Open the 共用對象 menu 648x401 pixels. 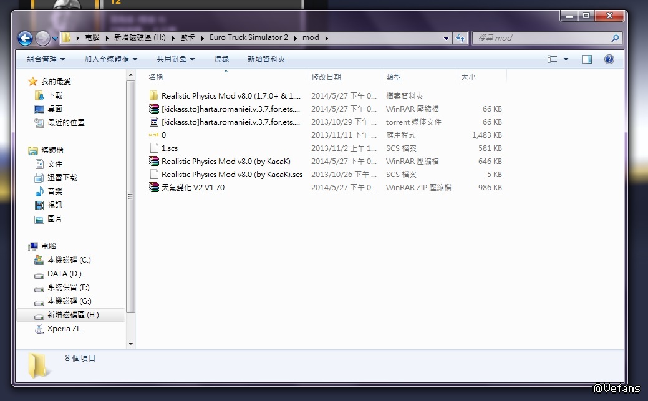pos(175,59)
